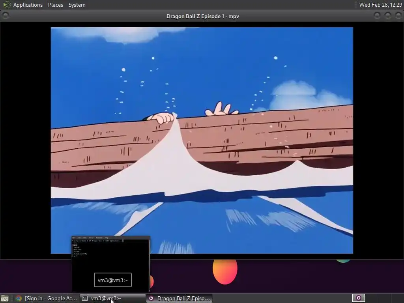
Task: Open the Applications menu
Action: (28, 5)
